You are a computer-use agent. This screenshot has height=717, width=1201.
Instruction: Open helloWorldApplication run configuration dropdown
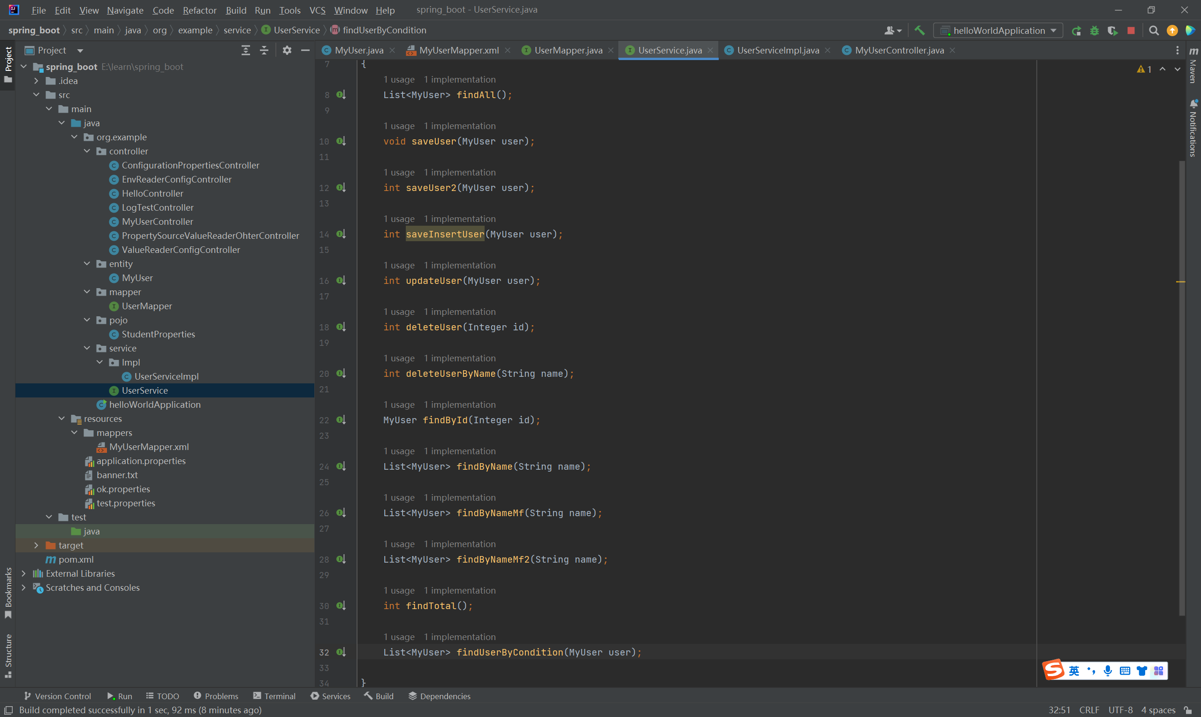click(x=998, y=31)
